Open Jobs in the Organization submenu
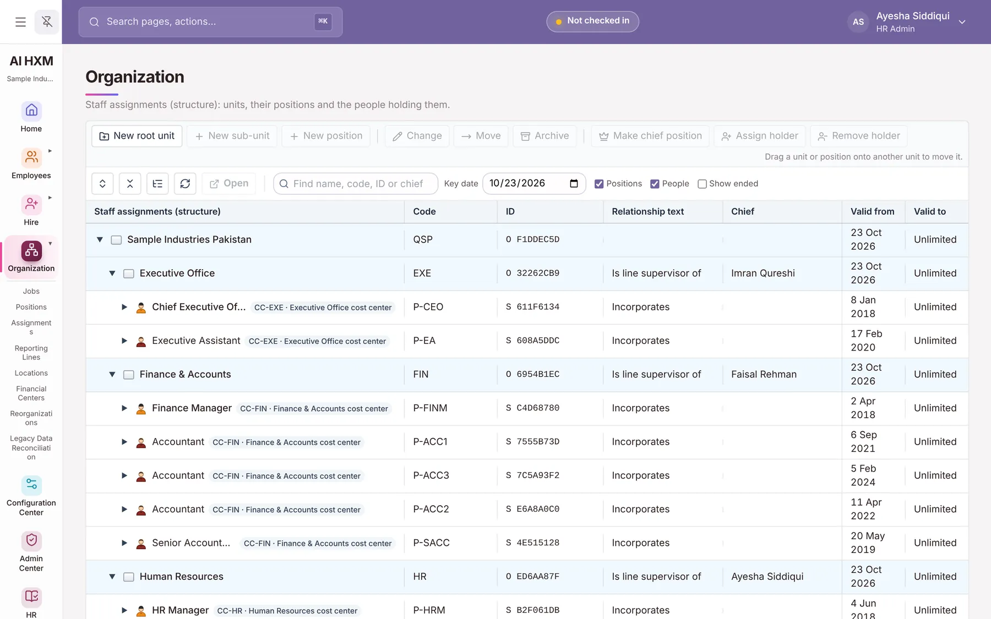This screenshot has height=619, width=991. coord(31,291)
